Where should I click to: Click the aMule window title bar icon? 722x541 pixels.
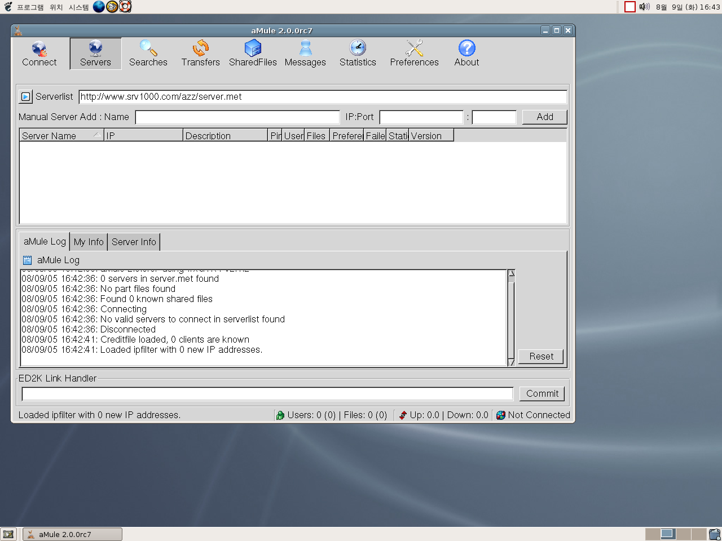[18, 30]
